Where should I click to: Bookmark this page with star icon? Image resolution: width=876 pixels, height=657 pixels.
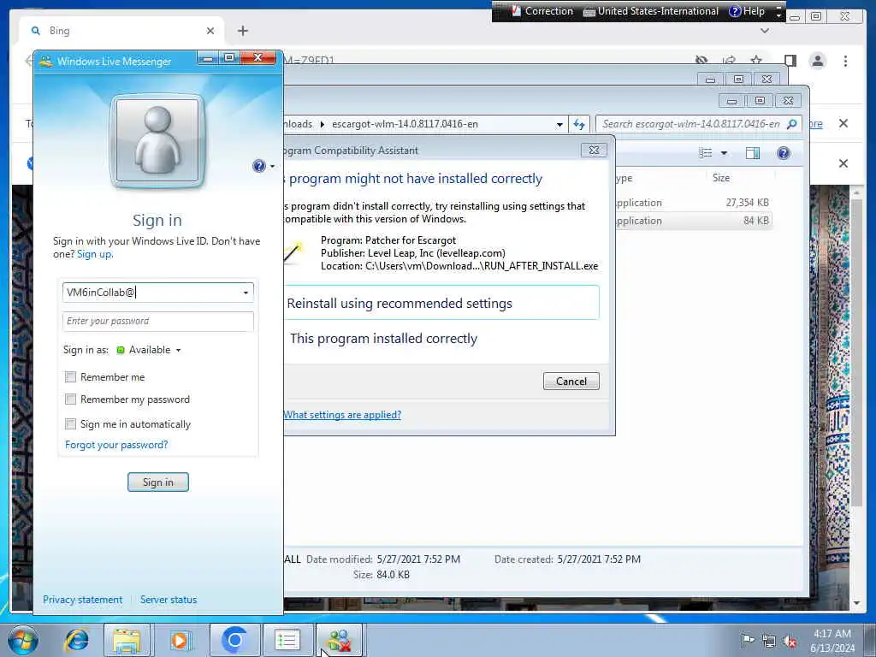point(756,61)
